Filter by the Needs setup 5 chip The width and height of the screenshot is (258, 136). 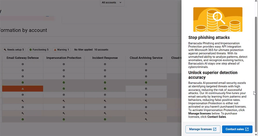14,50
